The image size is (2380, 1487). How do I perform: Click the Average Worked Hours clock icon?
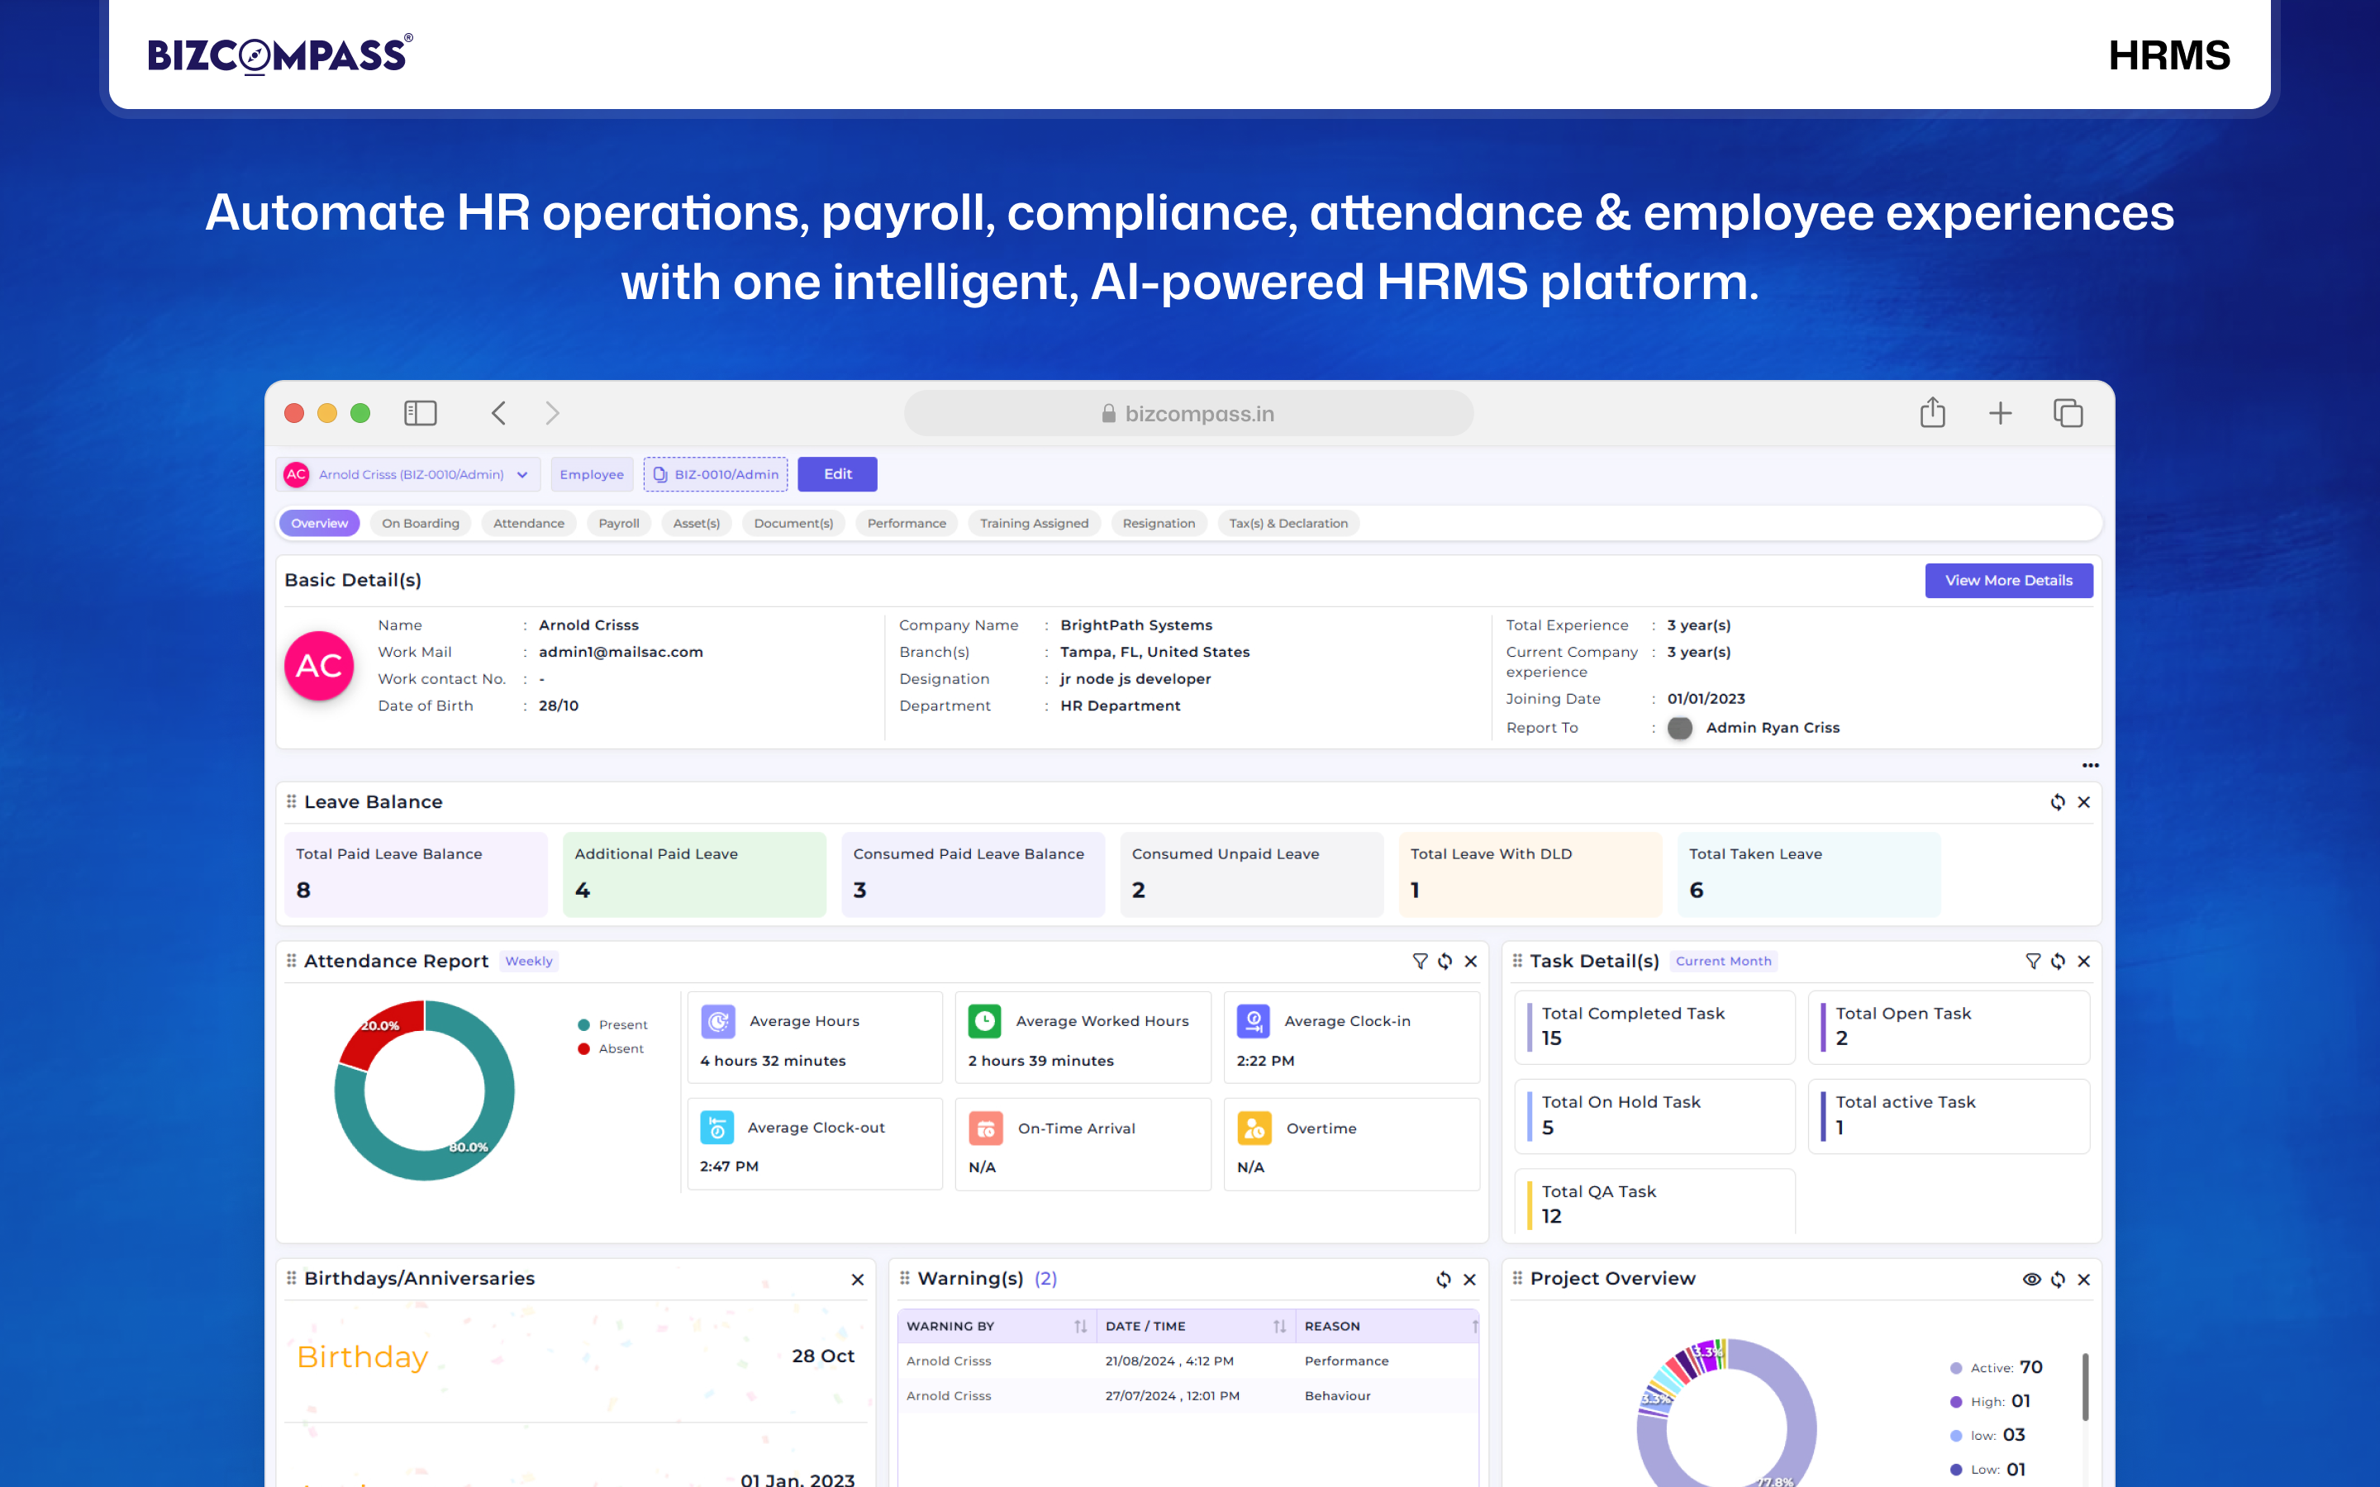(984, 1022)
